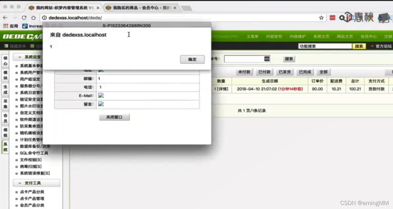
Task: Confirm the alert with 确定 button
Action: [192, 59]
